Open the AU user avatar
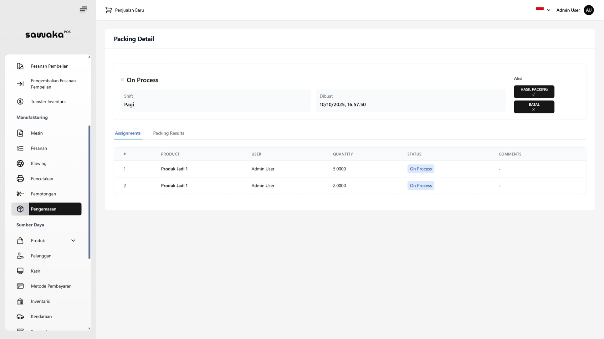The image size is (604, 339). point(589,10)
